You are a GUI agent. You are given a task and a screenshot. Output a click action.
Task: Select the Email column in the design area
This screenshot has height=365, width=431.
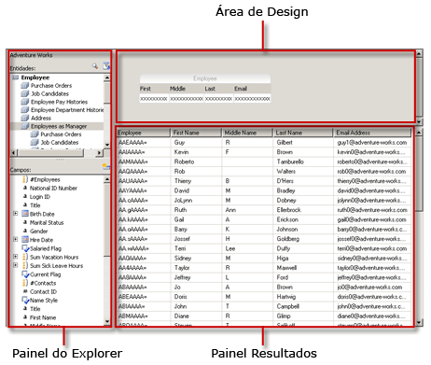click(x=252, y=89)
